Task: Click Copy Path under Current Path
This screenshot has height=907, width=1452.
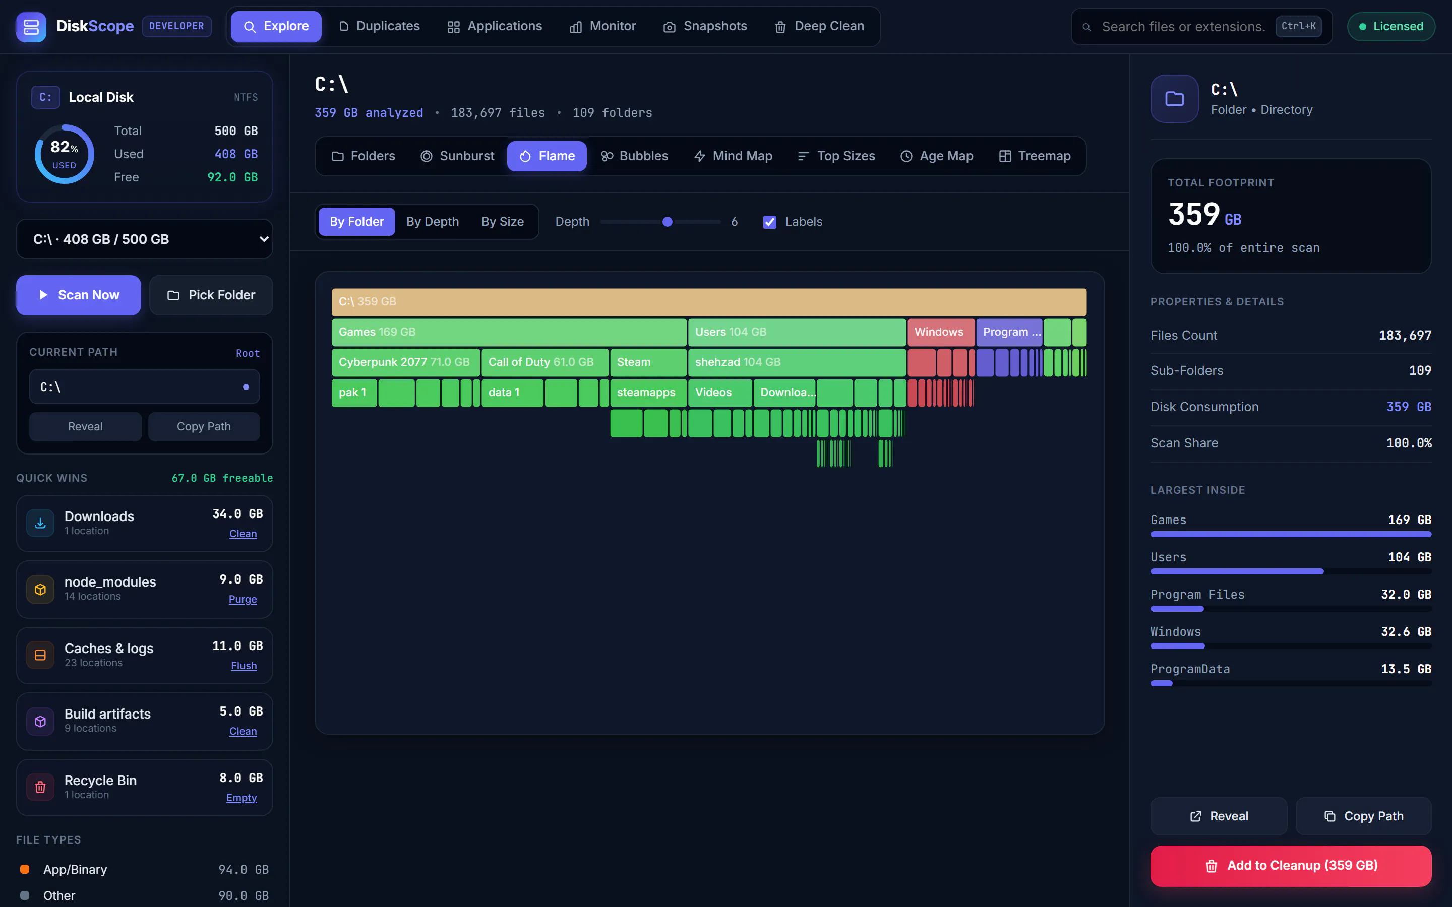Action: click(203, 426)
